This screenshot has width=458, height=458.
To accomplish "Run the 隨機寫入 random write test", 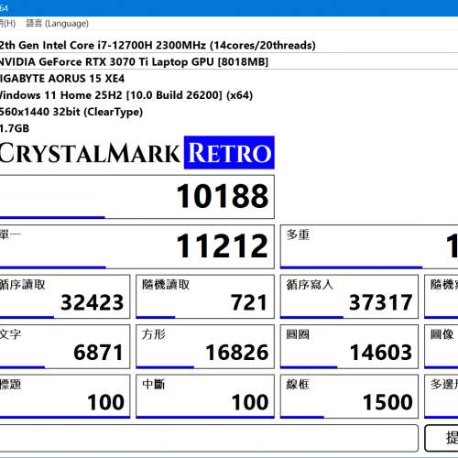I will pos(442,297).
